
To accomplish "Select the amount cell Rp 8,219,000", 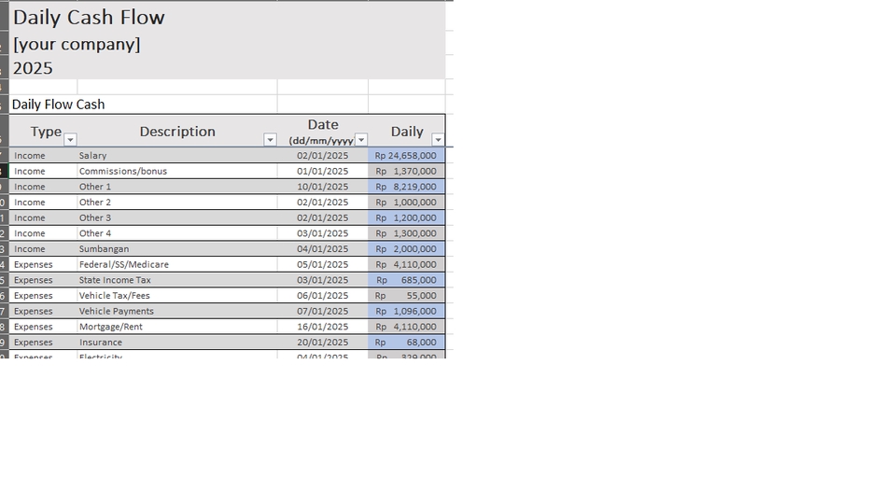I will click(406, 187).
